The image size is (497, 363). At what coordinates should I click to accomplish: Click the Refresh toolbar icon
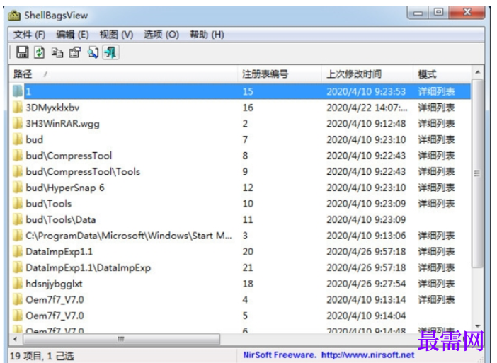tap(40, 52)
